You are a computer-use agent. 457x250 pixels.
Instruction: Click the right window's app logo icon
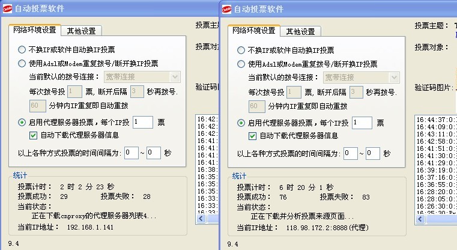point(226,10)
